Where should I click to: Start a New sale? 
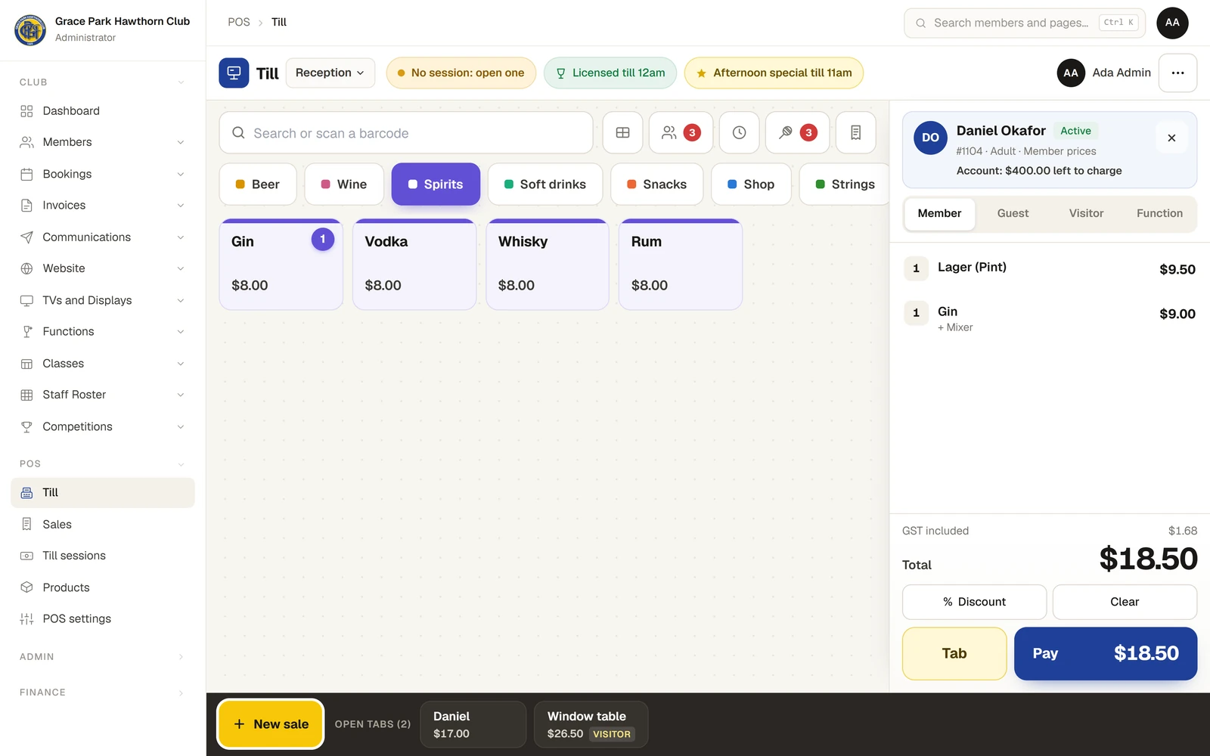[271, 724]
